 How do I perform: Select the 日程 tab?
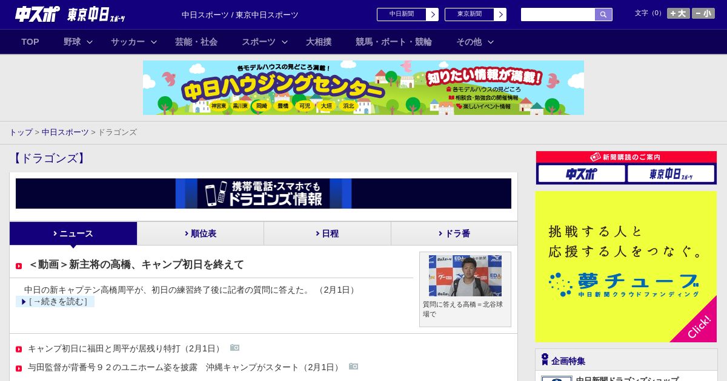pos(327,233)
